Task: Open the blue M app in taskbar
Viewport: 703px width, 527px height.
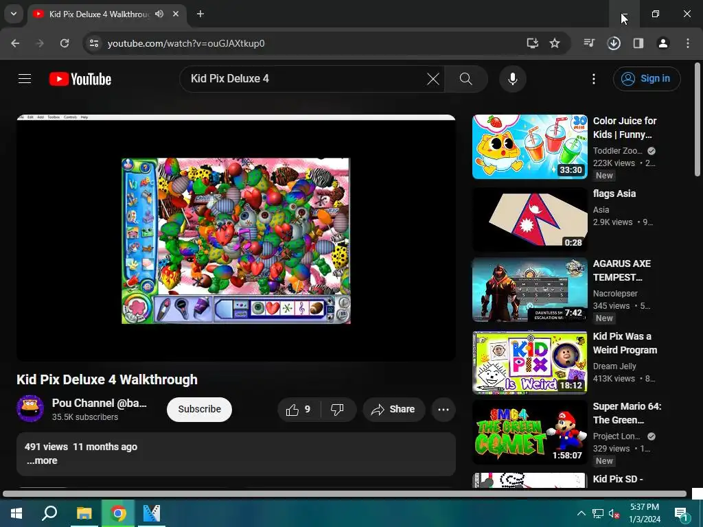Action: 152,513
